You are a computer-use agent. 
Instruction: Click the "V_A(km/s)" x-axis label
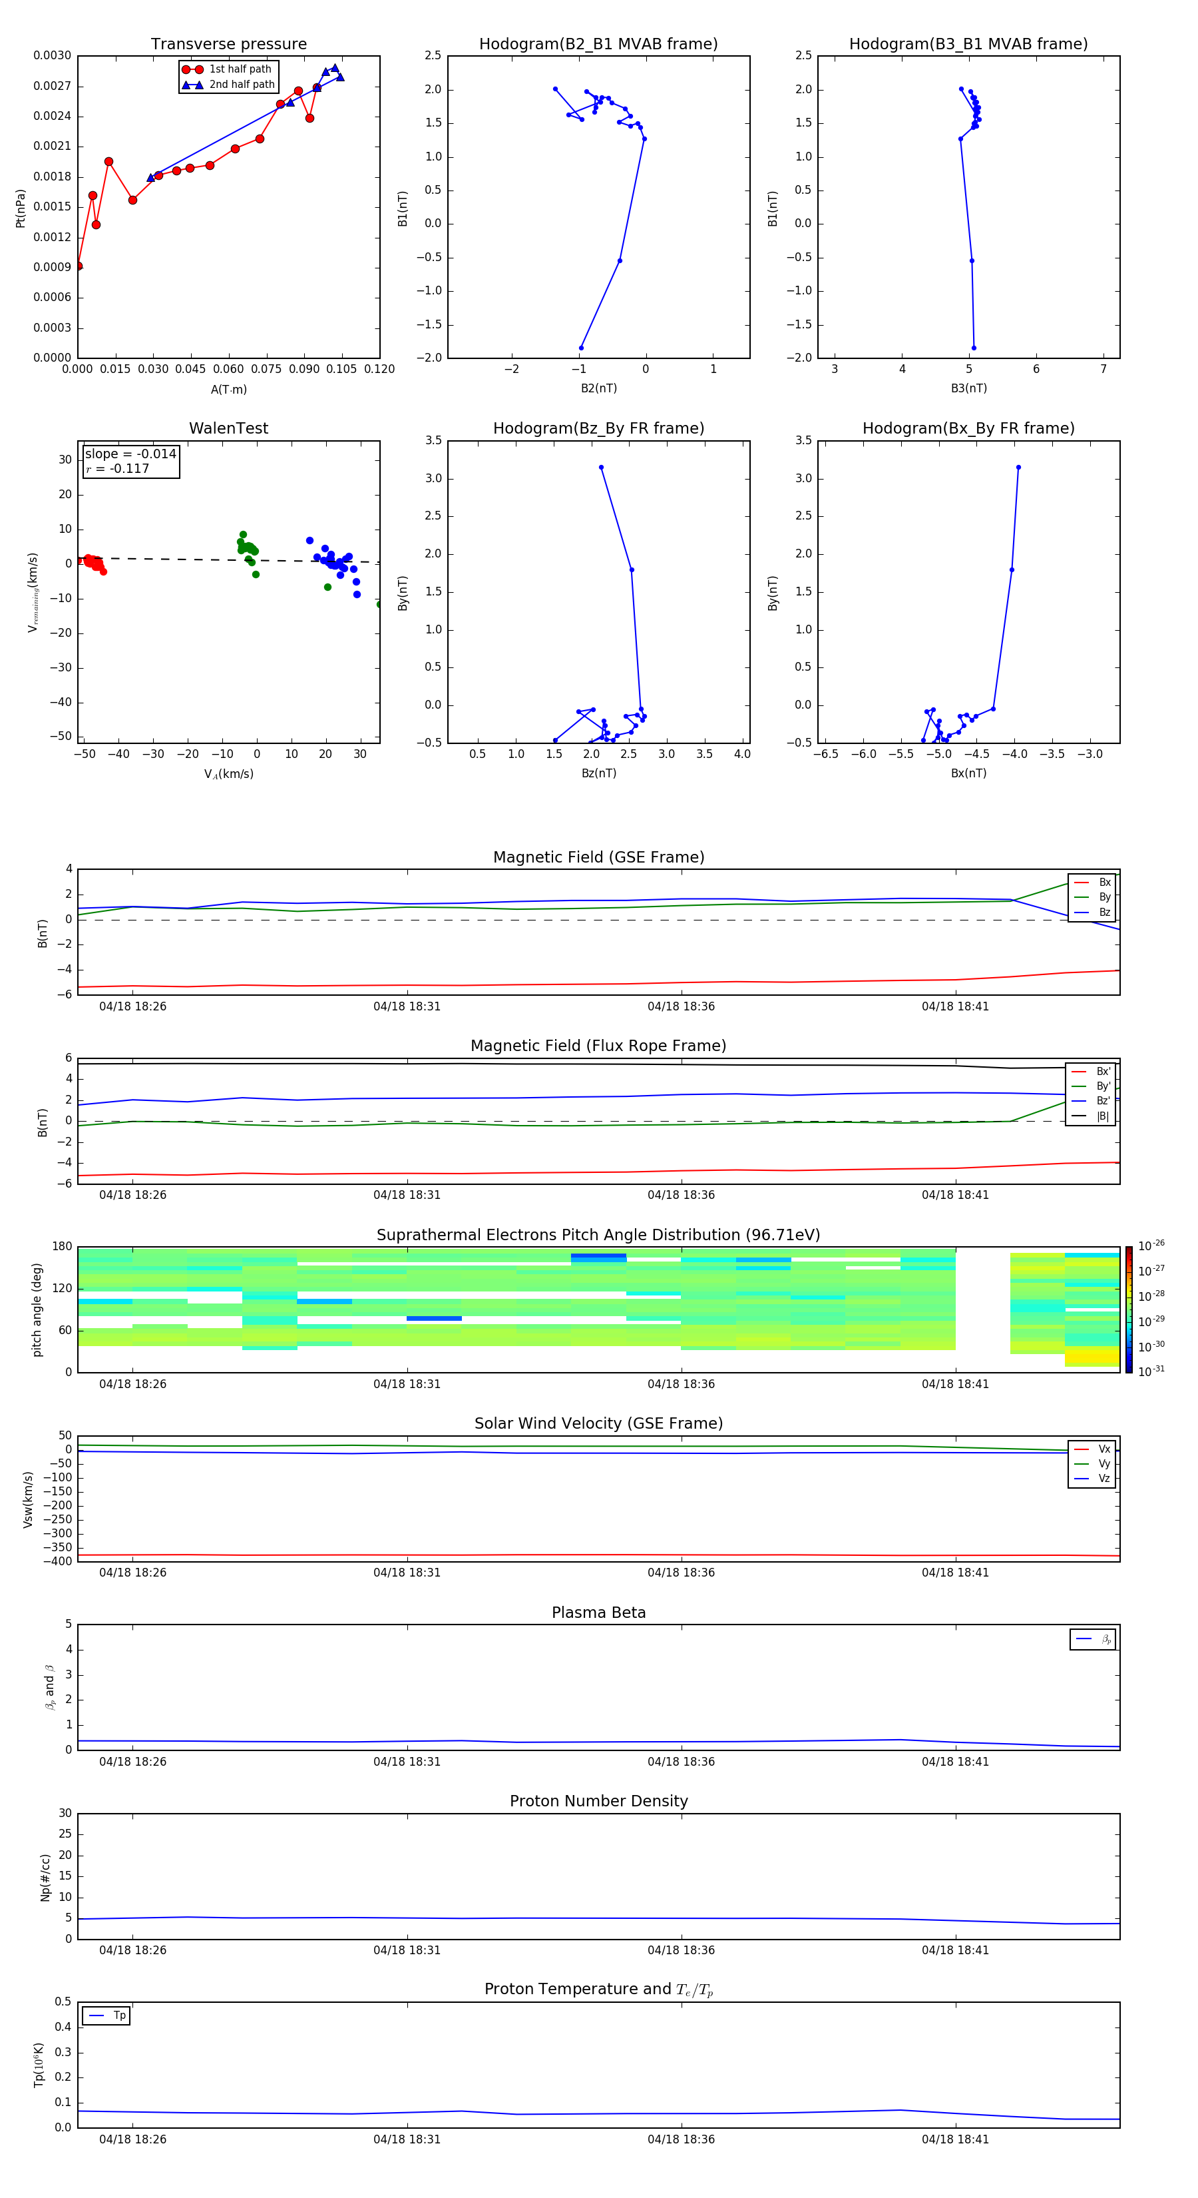coord(228,775)
